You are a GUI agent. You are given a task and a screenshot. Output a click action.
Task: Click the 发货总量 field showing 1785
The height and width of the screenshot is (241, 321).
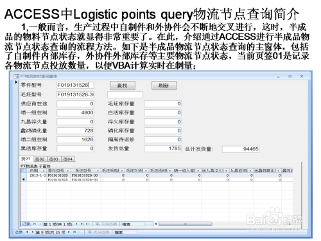coord(162,148)
